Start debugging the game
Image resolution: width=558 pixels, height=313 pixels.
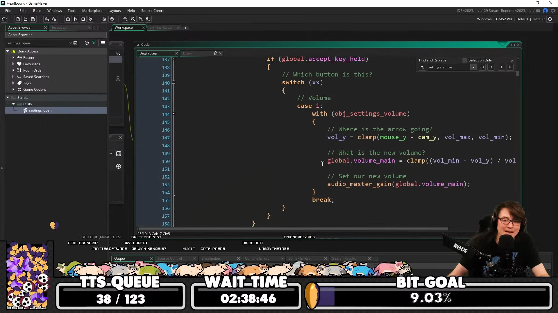(68, 19)
